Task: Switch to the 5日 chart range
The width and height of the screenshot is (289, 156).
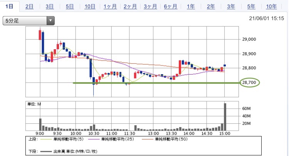Action: [70, 7]
